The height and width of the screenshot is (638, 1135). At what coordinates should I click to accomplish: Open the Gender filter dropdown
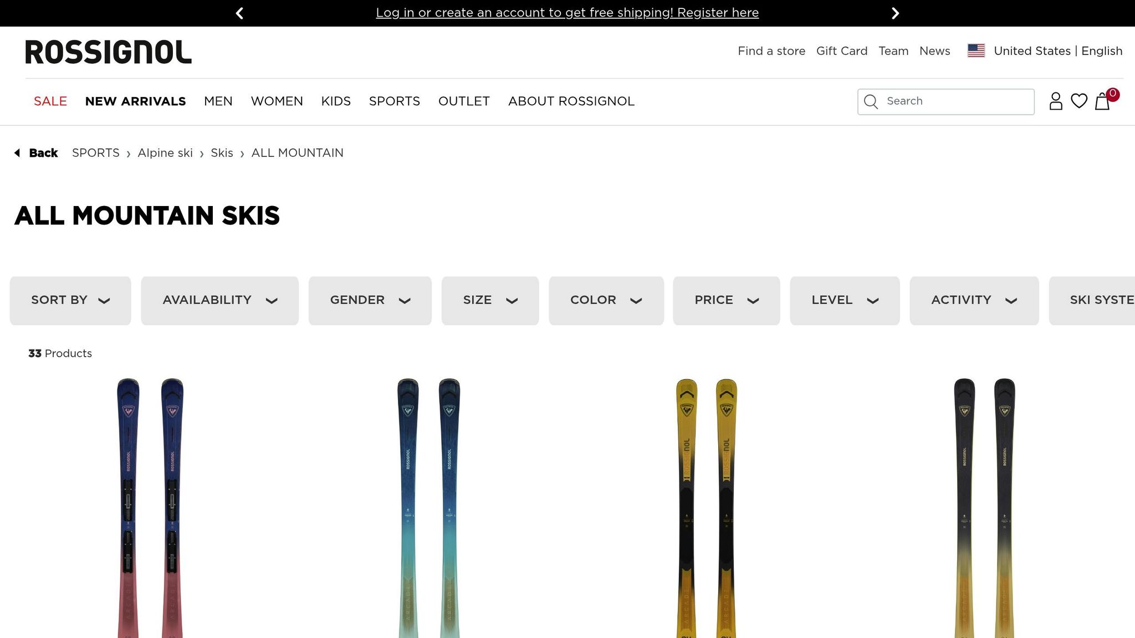pos(370,301)
